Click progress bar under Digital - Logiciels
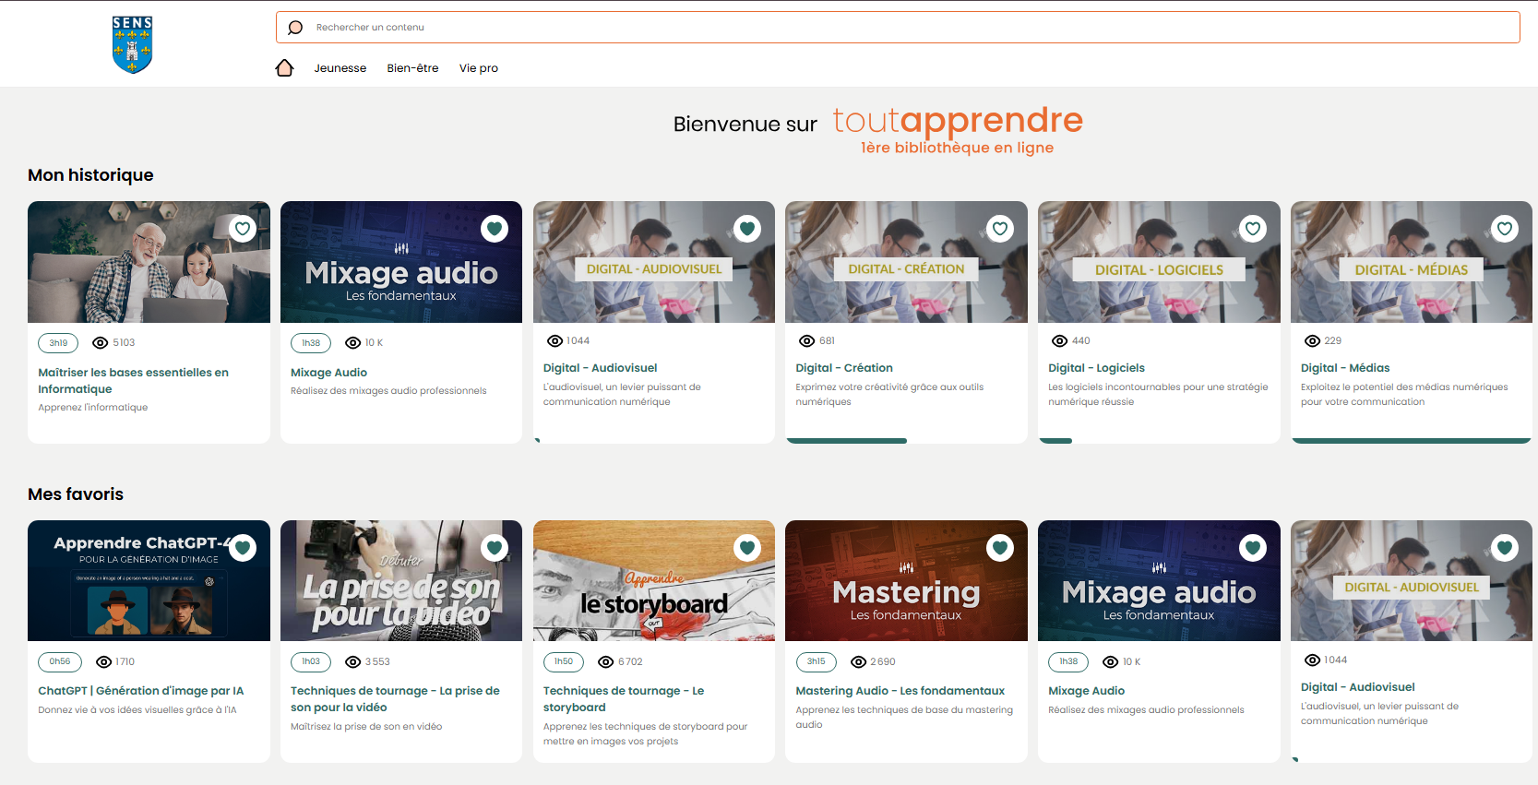1538x785 pixels. click(1055, 441)
